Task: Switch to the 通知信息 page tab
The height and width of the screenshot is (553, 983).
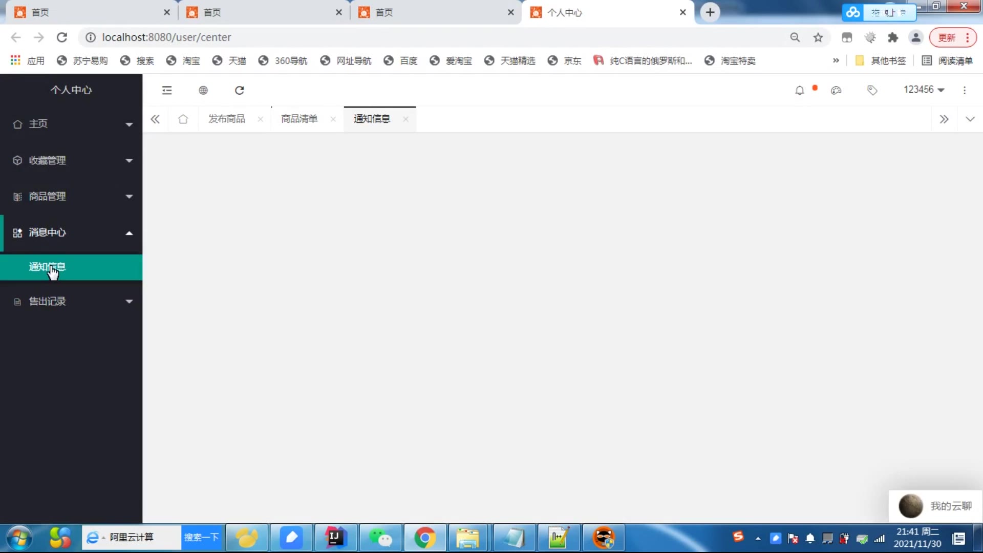Action: point(372,119)
